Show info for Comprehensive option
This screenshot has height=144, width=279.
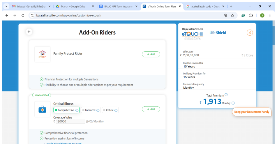click(x=77, y=110)
